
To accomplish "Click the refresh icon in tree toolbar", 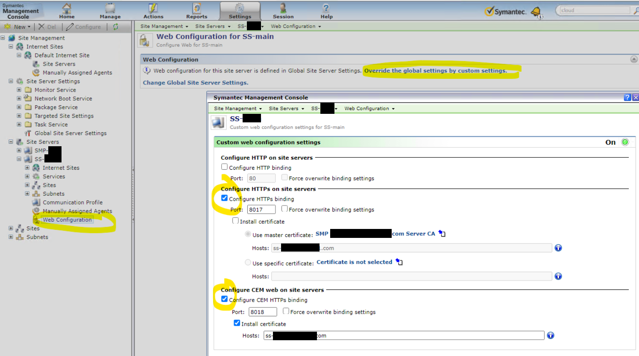I will pyautogui.click(x=115, y=26).
